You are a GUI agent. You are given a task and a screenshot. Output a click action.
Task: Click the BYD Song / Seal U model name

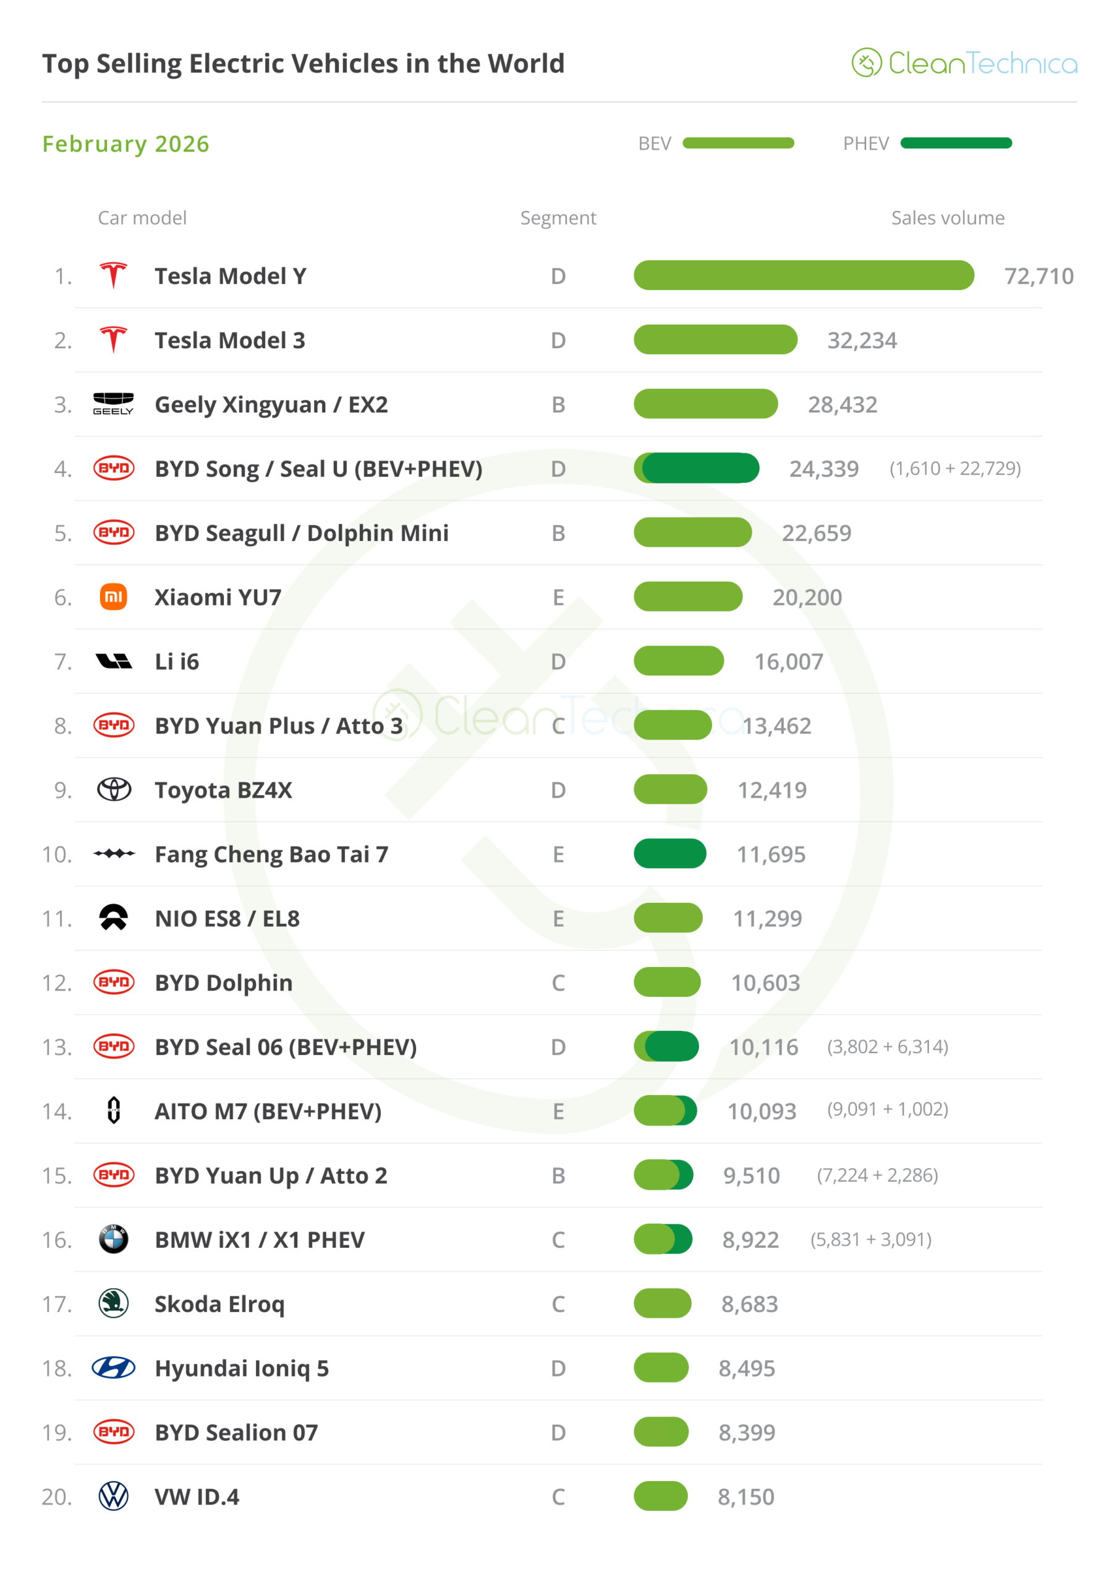coord(318,469)
